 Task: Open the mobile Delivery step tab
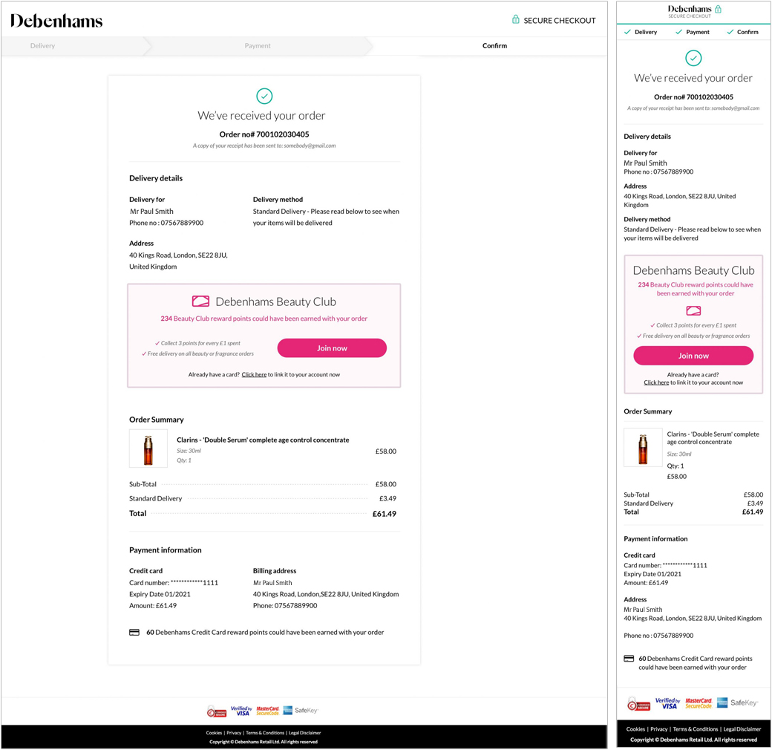pyautogui.click(x=641, y=32)
